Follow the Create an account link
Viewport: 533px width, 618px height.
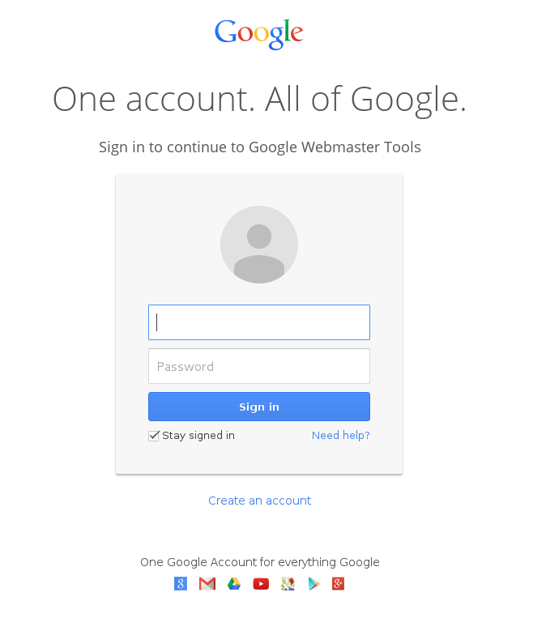(259, 501)
